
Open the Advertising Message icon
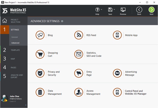117,73
